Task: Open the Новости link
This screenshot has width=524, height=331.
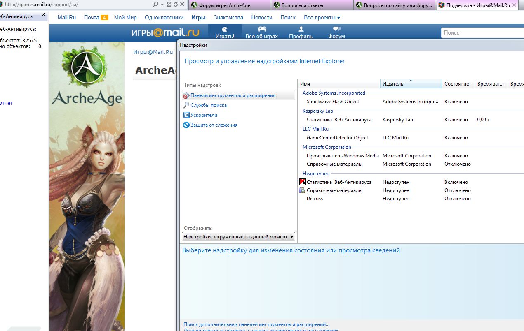Action: 262,18
